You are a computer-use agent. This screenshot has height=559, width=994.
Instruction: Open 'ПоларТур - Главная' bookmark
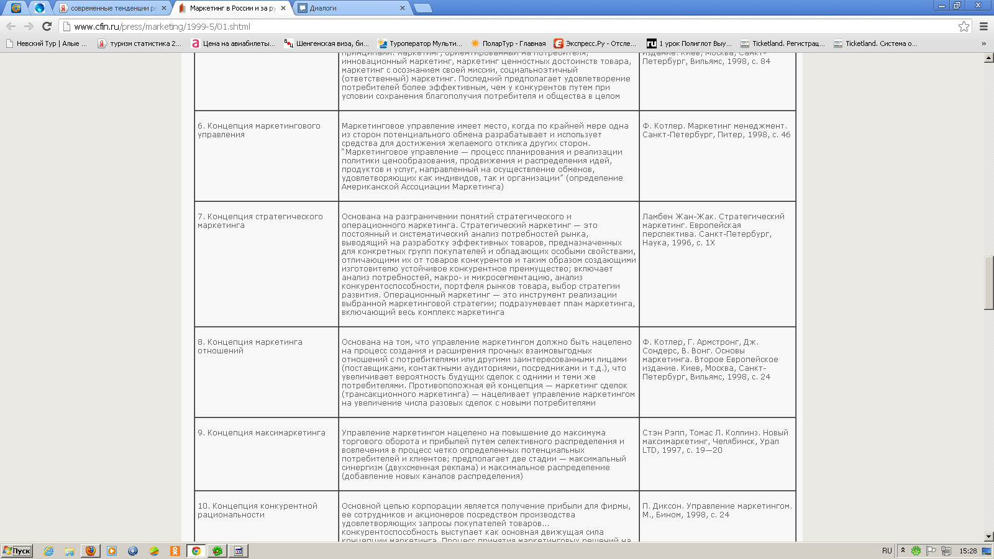[508, 43]
